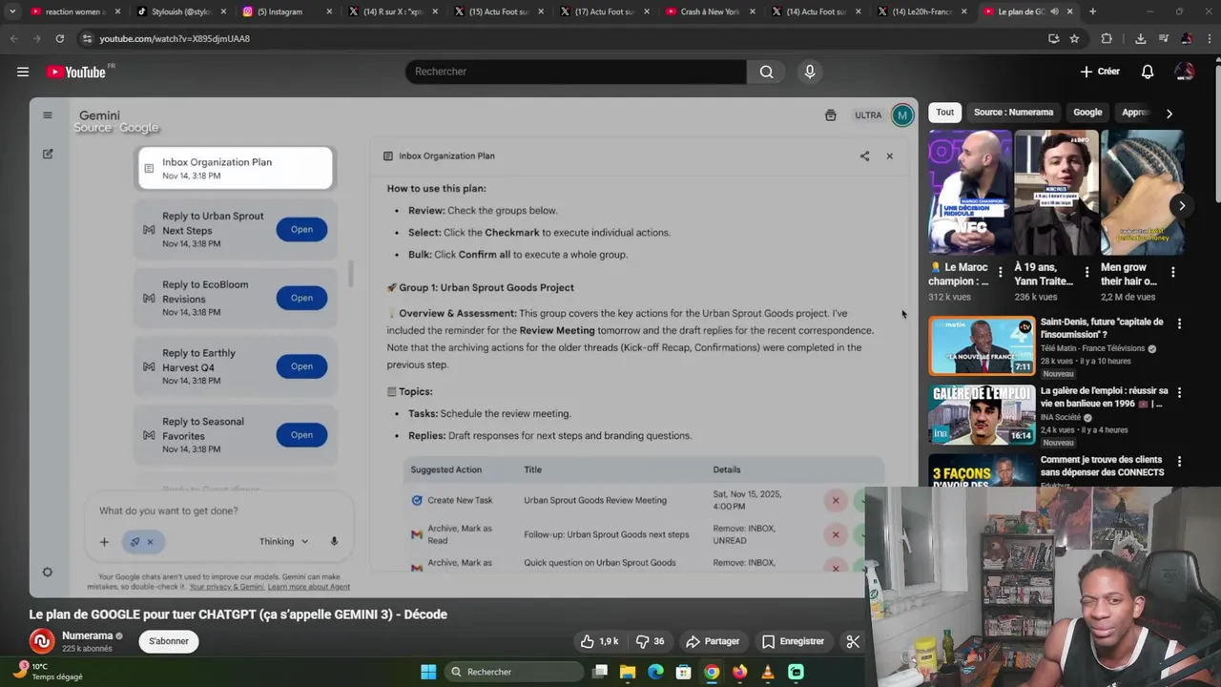Bookmark this page with the star icon
Screen dimensions: 1221x687
(1074, 38)
